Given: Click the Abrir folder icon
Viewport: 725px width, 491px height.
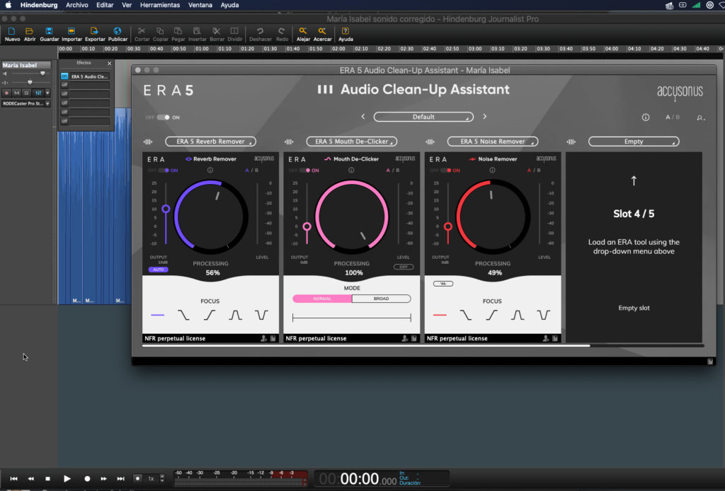Looking at the screenshot, I should pyautogui.click(x=30, y=31).
